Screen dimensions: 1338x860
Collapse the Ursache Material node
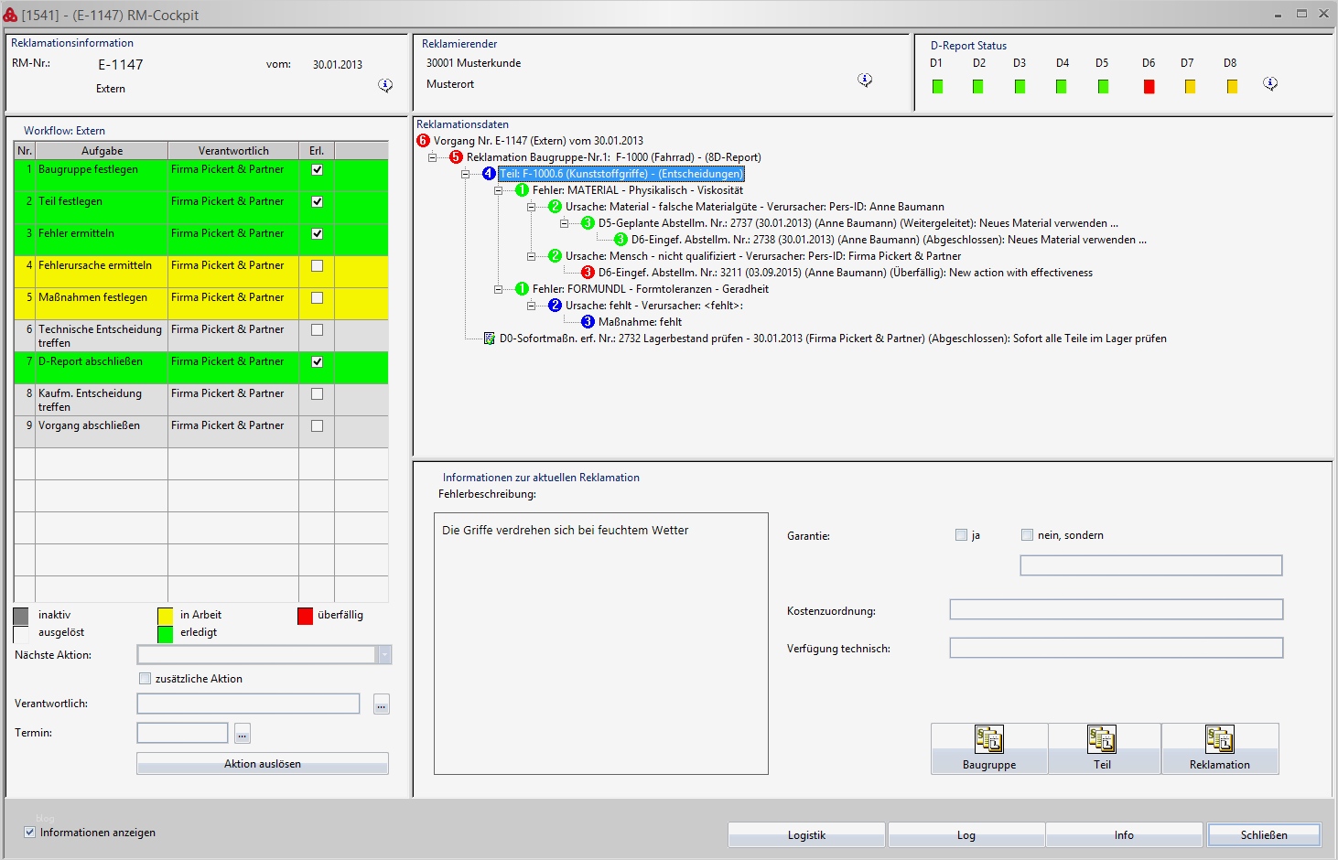[532, 207]
